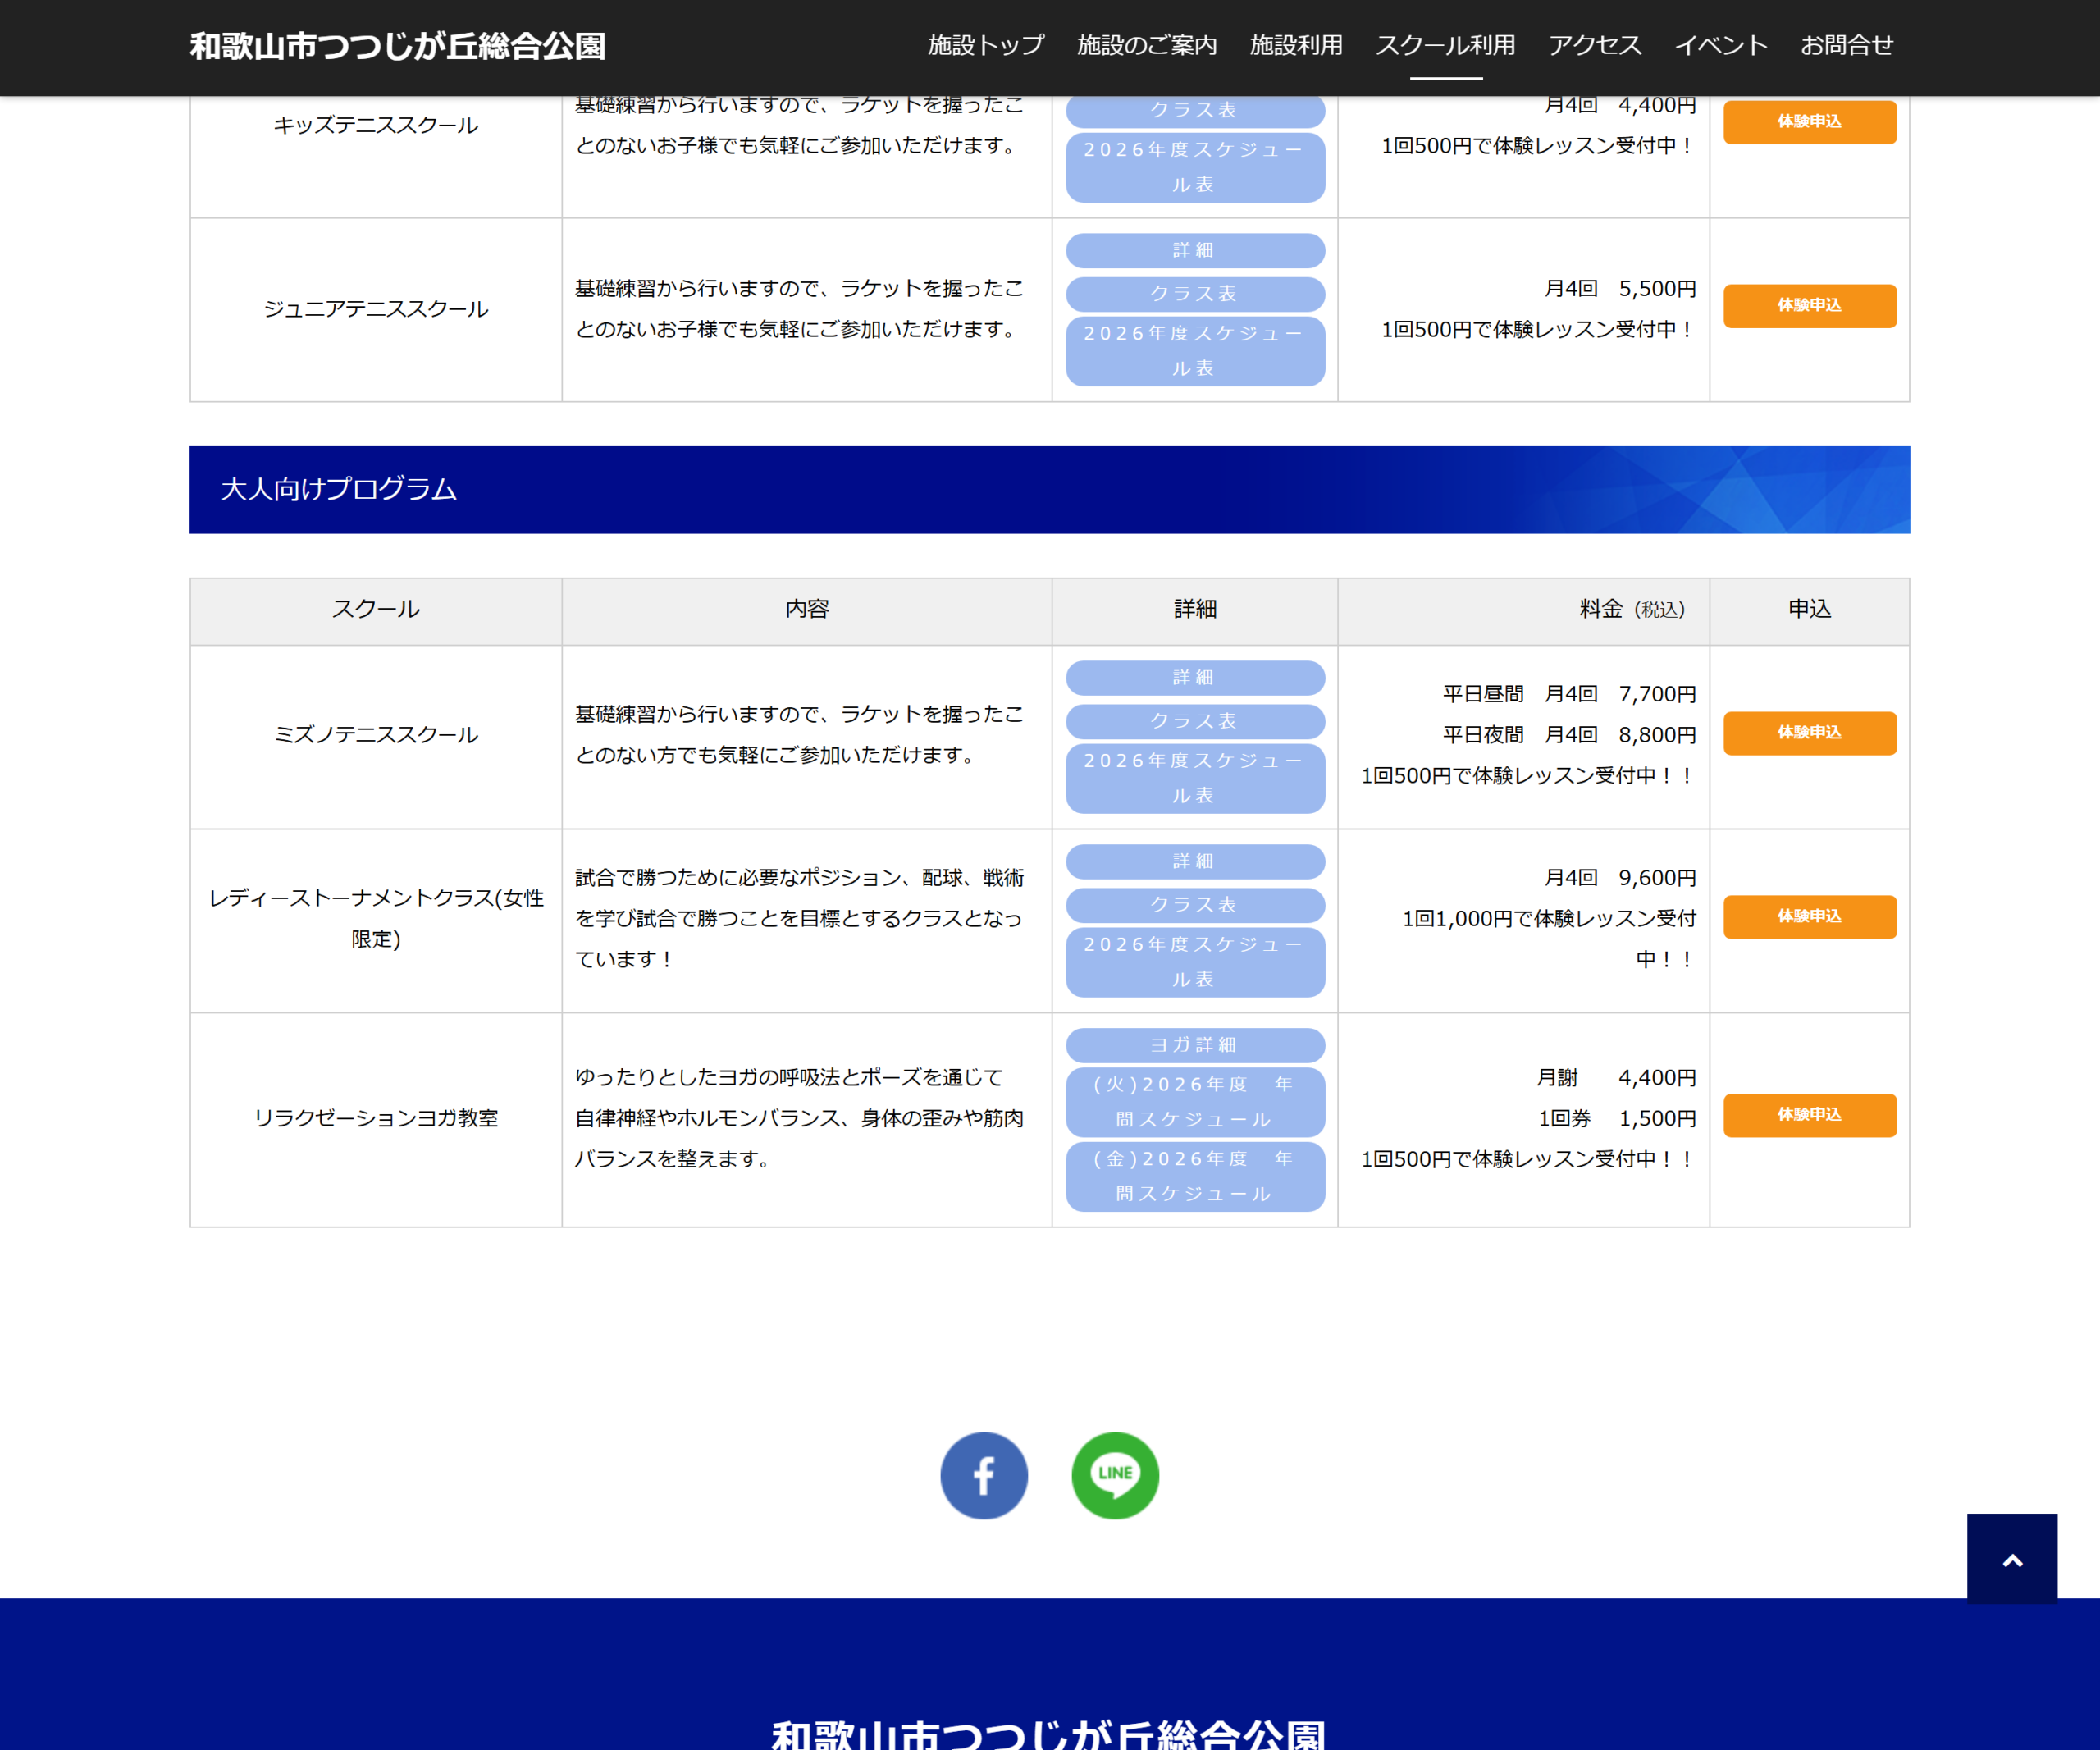Click the 平日夜間 月4回 8,800円 price text

pyautogui.click(x=1569, y=735)
